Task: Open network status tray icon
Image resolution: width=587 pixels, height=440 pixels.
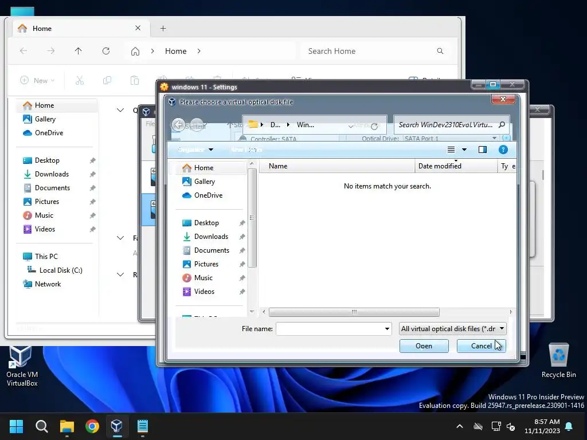Action: pyautogui.click(x=496, y=426)
